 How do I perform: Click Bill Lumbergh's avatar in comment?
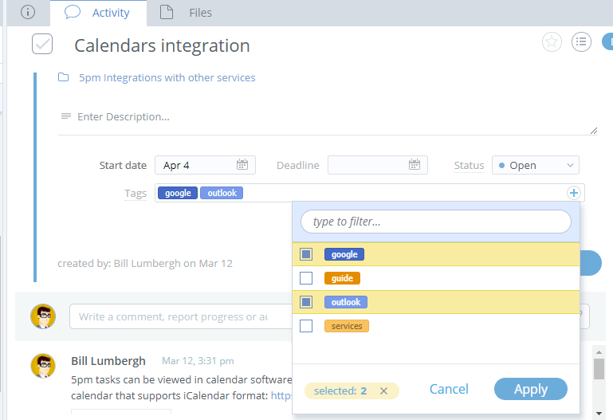pyautogui.click(x=43, y=366)
